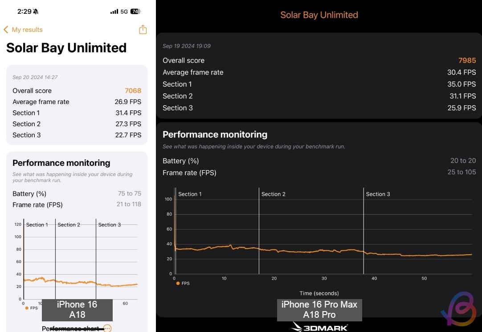Click the Solar Bay Unlimited orange header title

[x=319, y=15]
